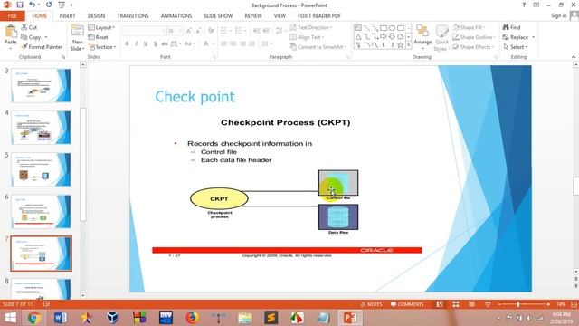Fit slide to current window
The height and width of the screenshot is (326, 579).
point(574,304)
